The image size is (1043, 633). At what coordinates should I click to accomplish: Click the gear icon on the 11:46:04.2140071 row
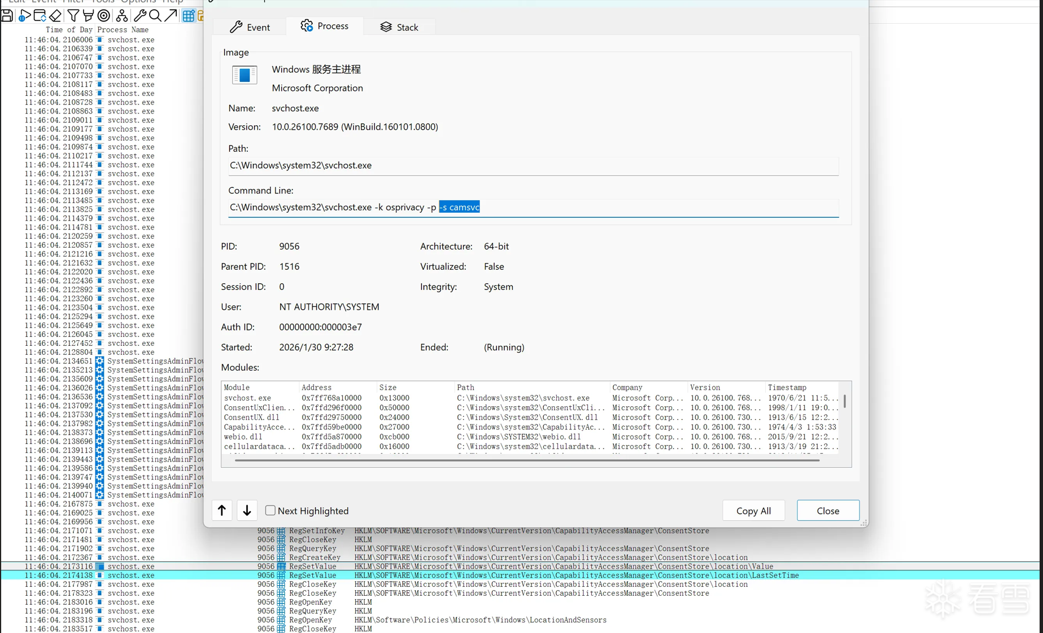[x=100, y=495]
